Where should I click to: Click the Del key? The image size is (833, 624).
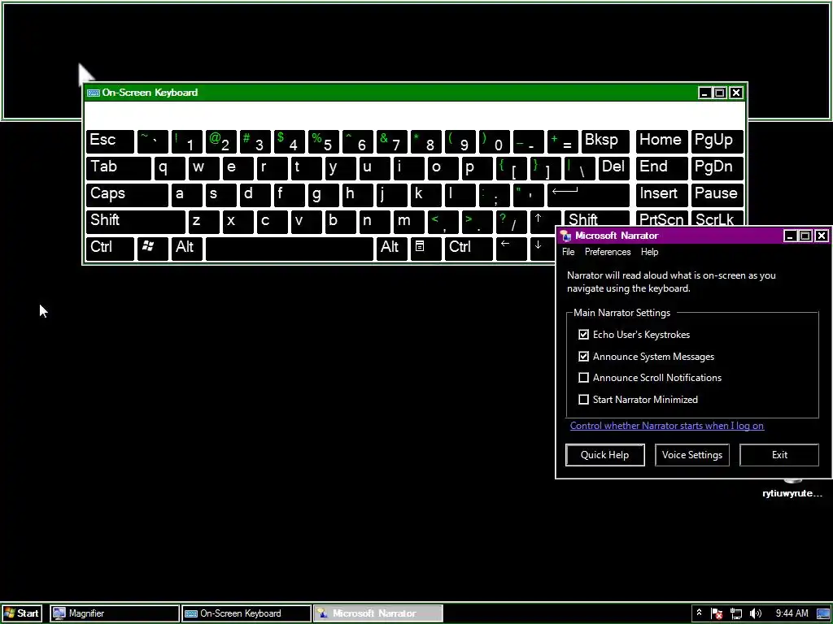(613, 168)
